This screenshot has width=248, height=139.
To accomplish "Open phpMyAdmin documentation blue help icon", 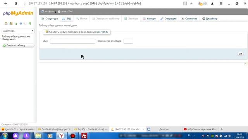I will tap(21, 23).
